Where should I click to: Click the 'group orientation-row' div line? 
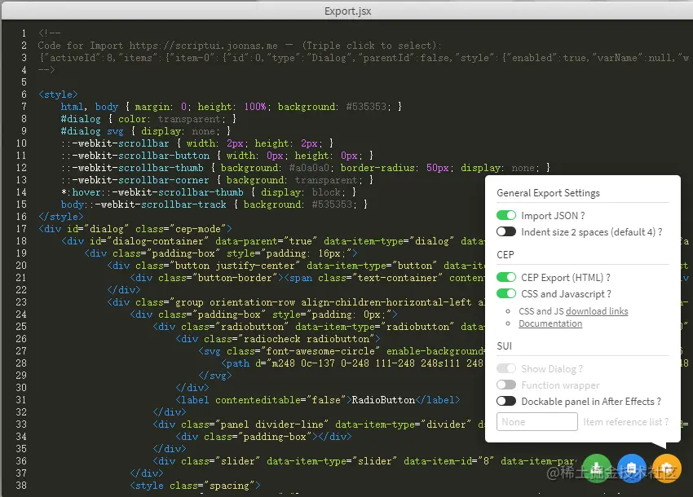click(296, 302)
